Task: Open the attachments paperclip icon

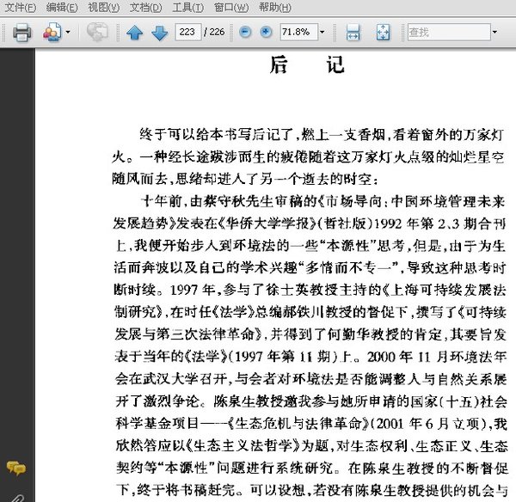Action: pos(18,498)
